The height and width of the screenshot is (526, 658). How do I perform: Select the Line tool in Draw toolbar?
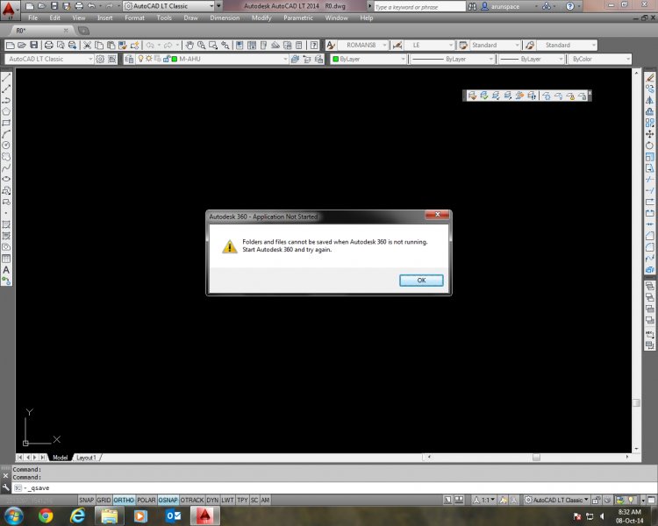pyautogui.click(x=6, y=77)
